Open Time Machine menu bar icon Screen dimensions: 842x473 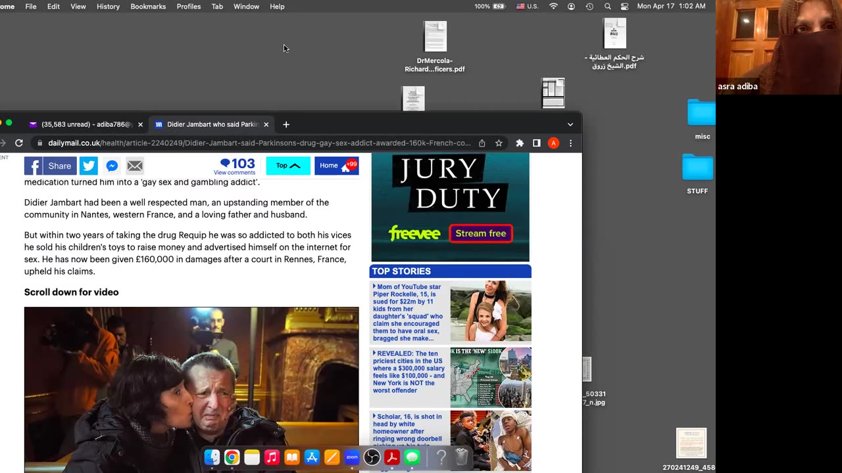point(589,7)
